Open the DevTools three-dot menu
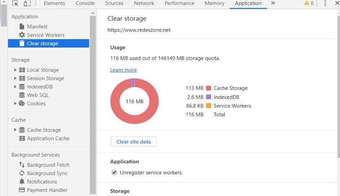Screen dimensions: 340x196 coord(325,3)
